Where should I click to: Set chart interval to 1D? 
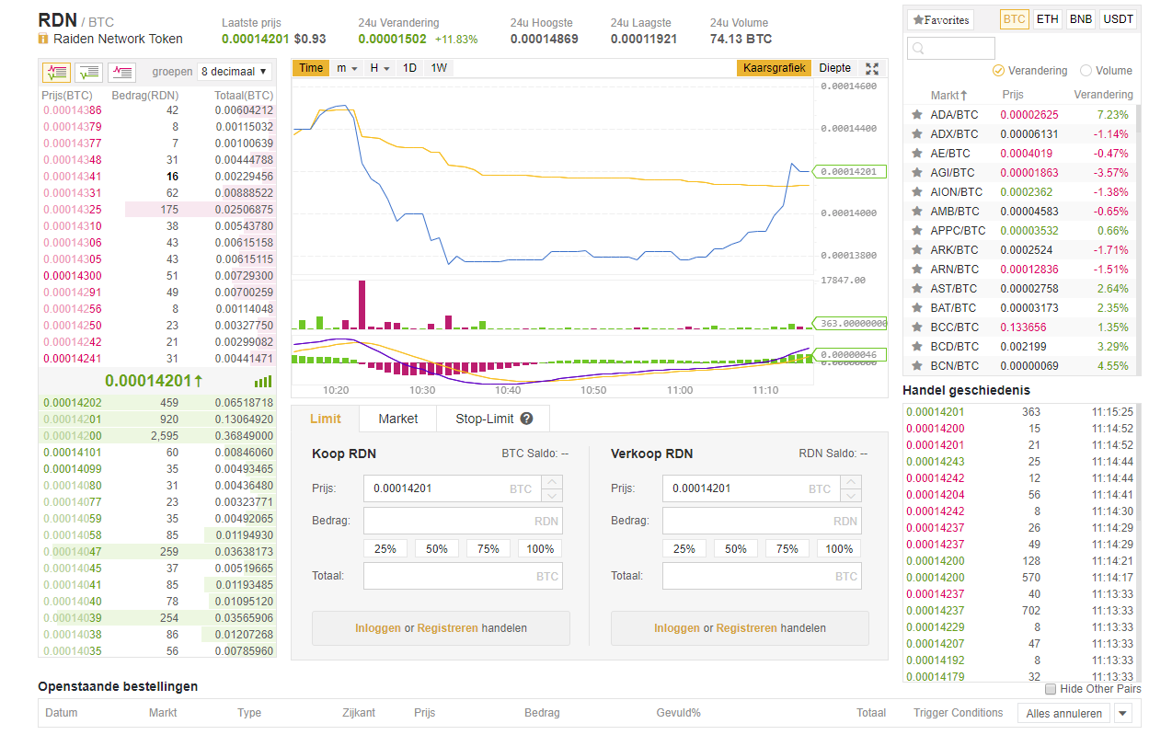[x=410, y=68]
